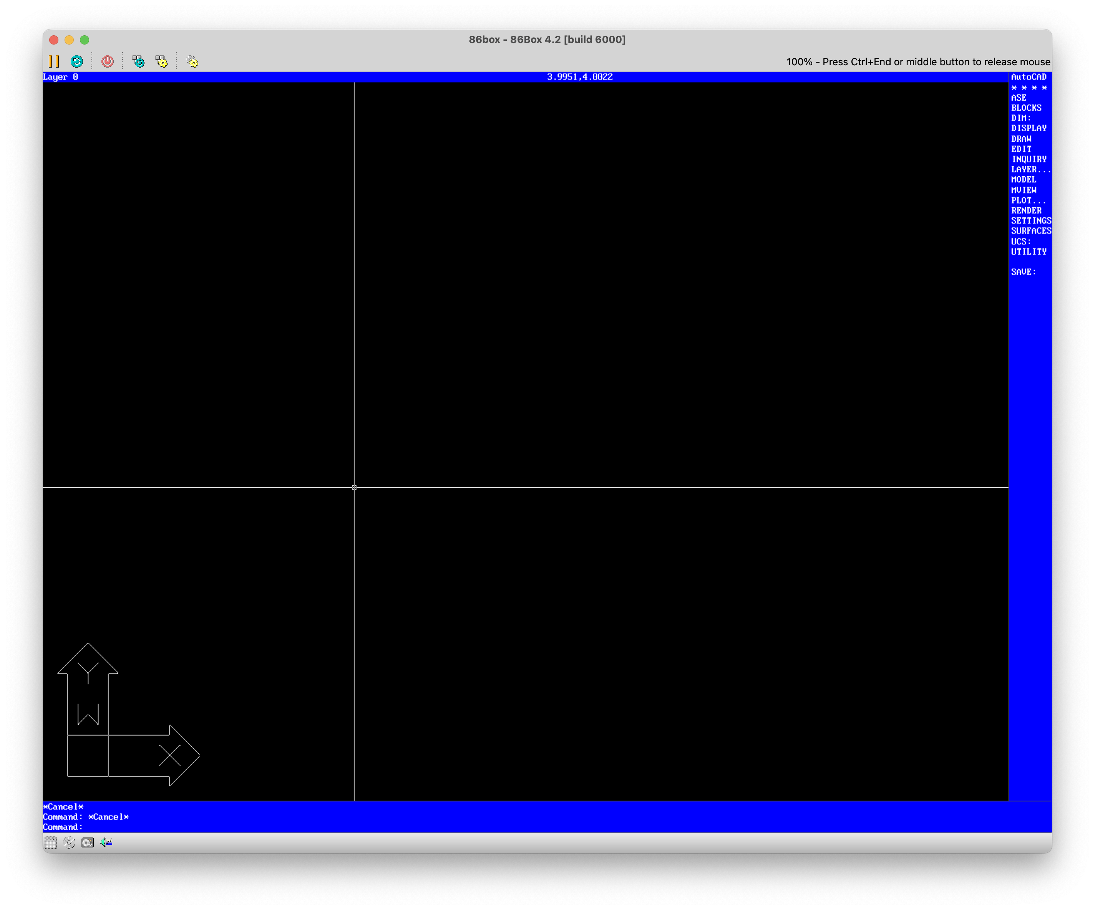This screenshot has height=910, width=1095.
Task: Open the RENDER menu
Action: [1026, 210]
